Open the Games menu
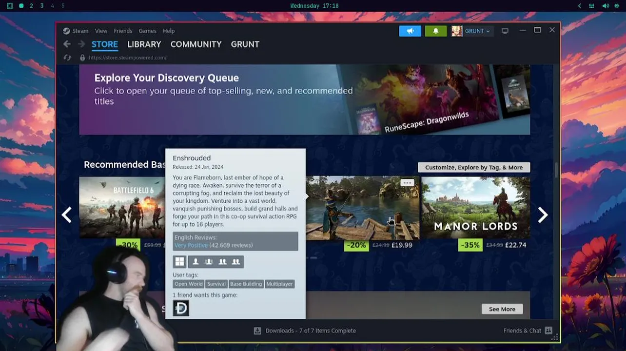 [147, 31]
